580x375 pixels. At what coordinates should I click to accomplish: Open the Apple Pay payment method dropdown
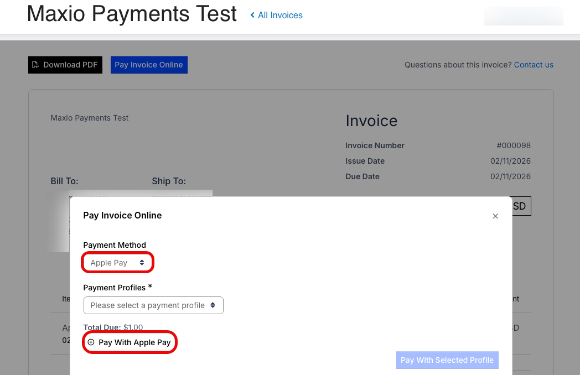point(117,263)
